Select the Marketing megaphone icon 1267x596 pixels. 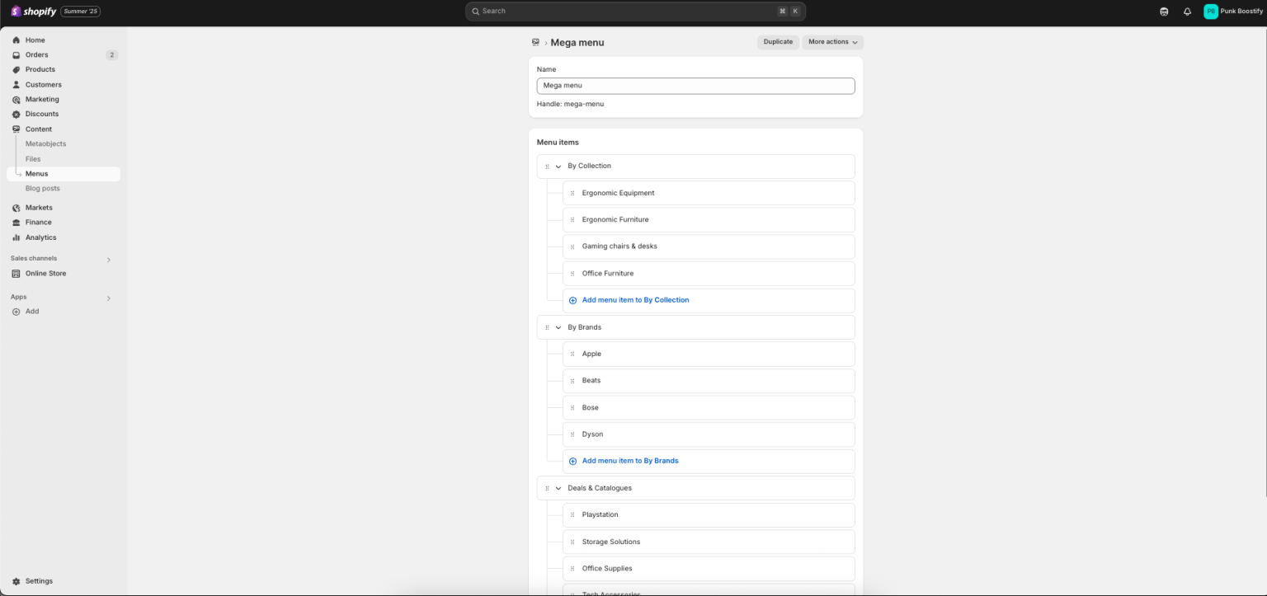(16, 99)
